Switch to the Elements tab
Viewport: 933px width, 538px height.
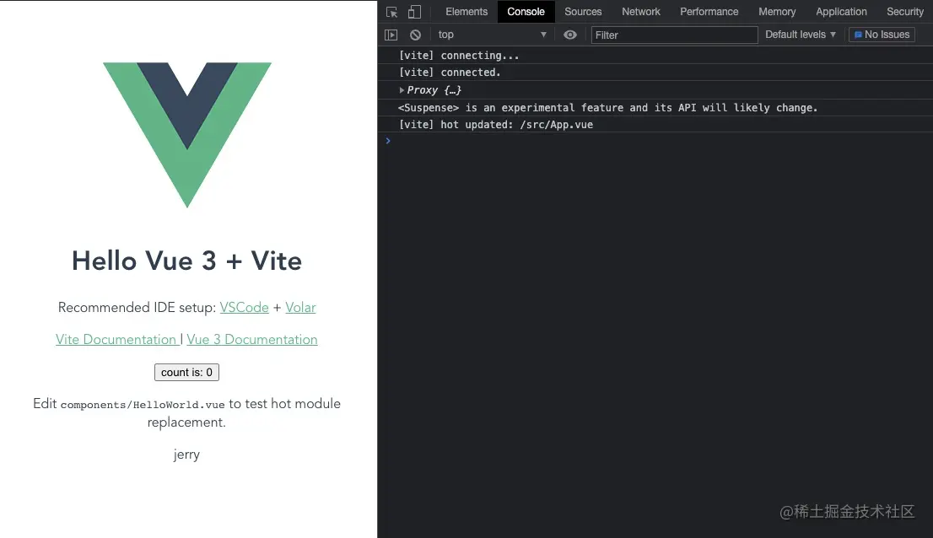pos(466,12)
